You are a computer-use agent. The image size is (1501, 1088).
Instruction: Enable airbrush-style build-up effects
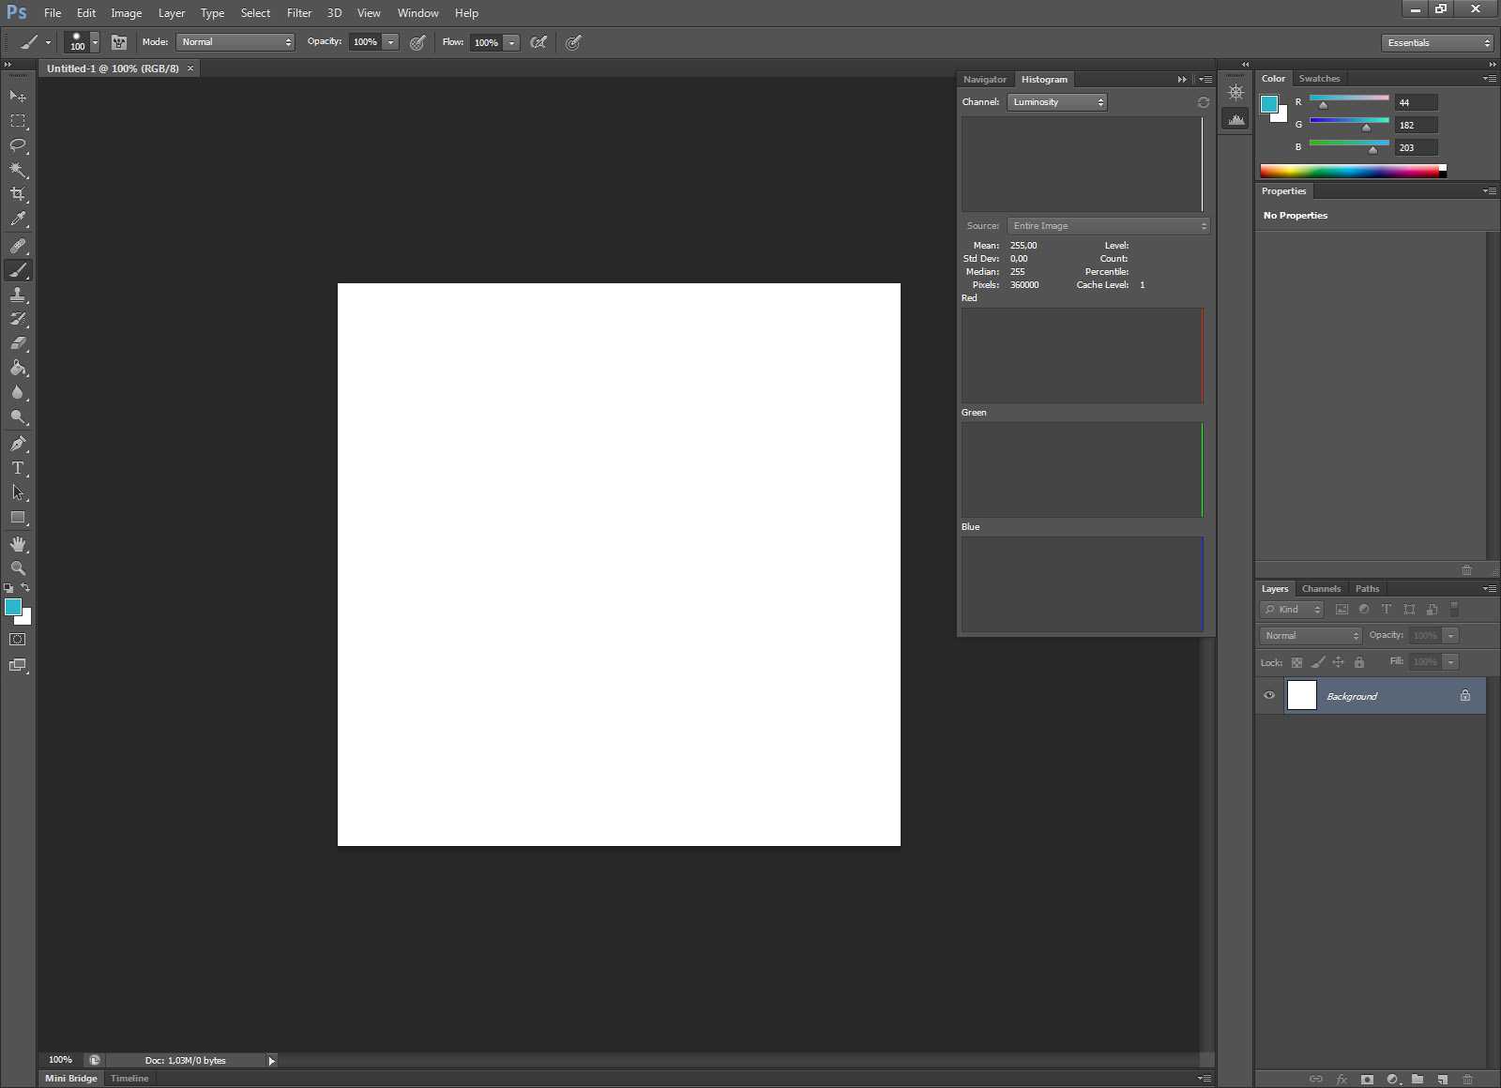[x=538, y=42]
